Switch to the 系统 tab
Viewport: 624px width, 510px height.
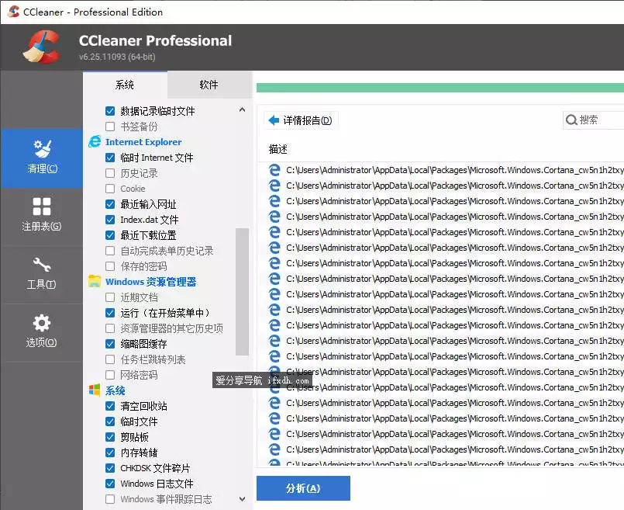125,84
